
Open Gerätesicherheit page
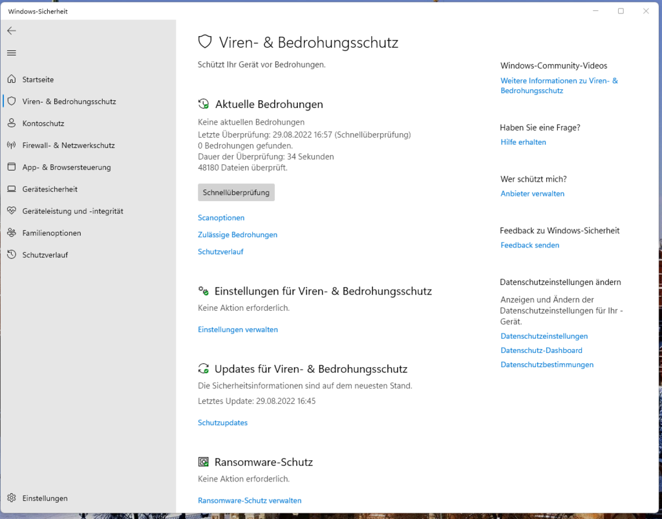point(50,189)
